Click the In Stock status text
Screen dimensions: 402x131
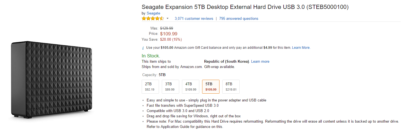(x=151, y=56)
